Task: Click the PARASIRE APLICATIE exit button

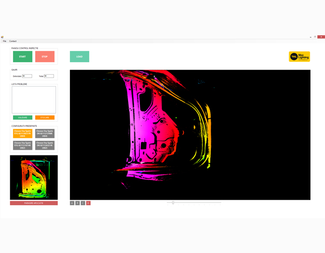Action: click(x=34, y=203)
